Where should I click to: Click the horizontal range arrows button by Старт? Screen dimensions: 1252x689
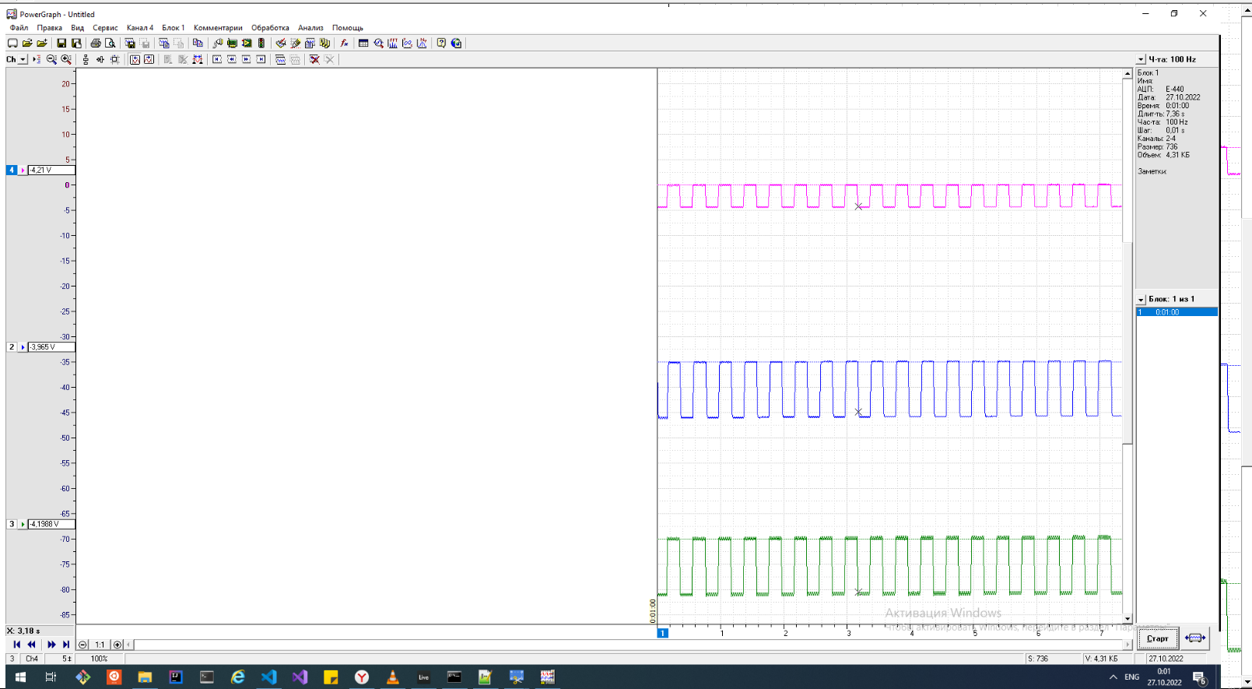[1195, 638]
